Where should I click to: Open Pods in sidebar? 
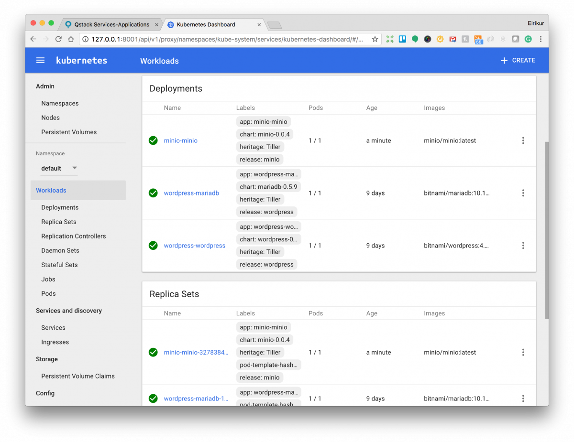pos(48,293)
